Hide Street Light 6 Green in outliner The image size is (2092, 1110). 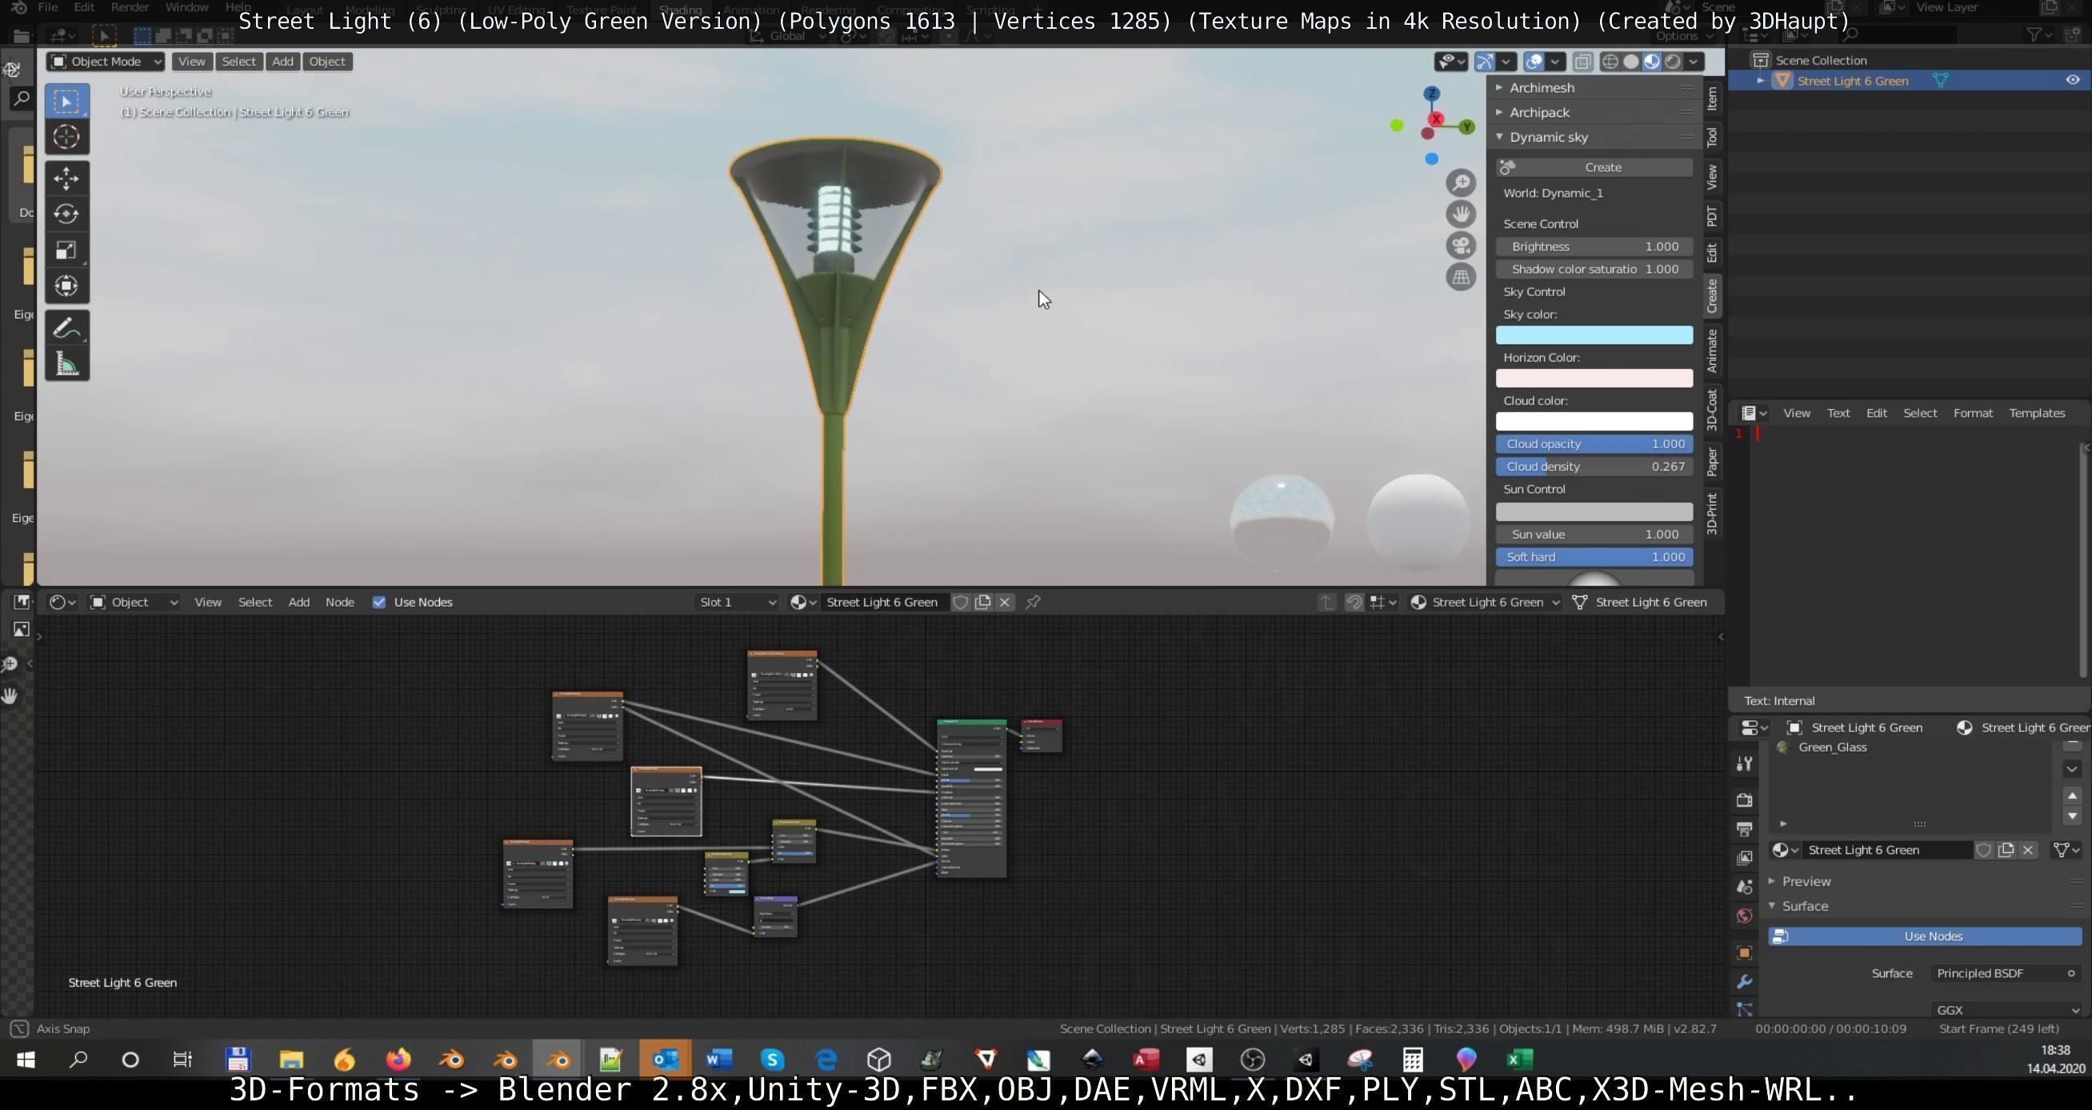pos(2073,81)
